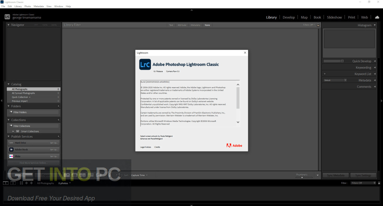Switch to People view icon in toolbar

[99, 175]
